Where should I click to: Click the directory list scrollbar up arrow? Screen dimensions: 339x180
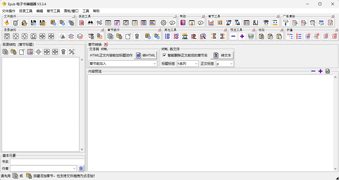coord(82,60)
